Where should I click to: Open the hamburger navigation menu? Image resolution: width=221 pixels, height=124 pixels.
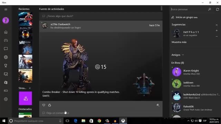[x=6, y=9]
